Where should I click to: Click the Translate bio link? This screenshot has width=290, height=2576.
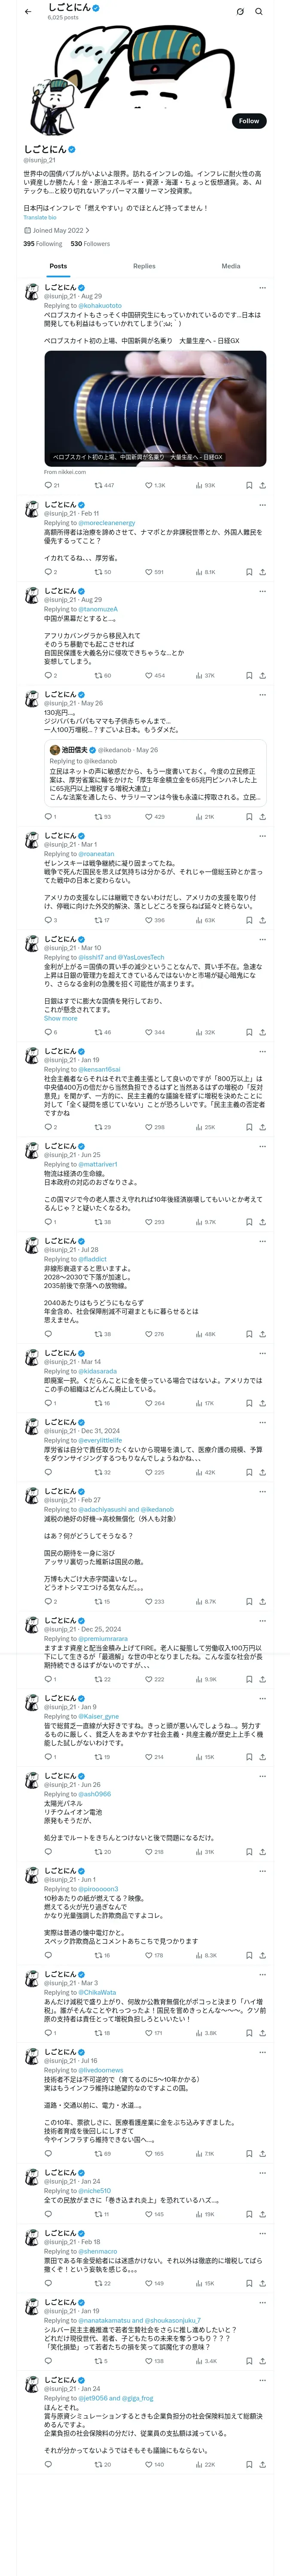[x=40, y=217]
